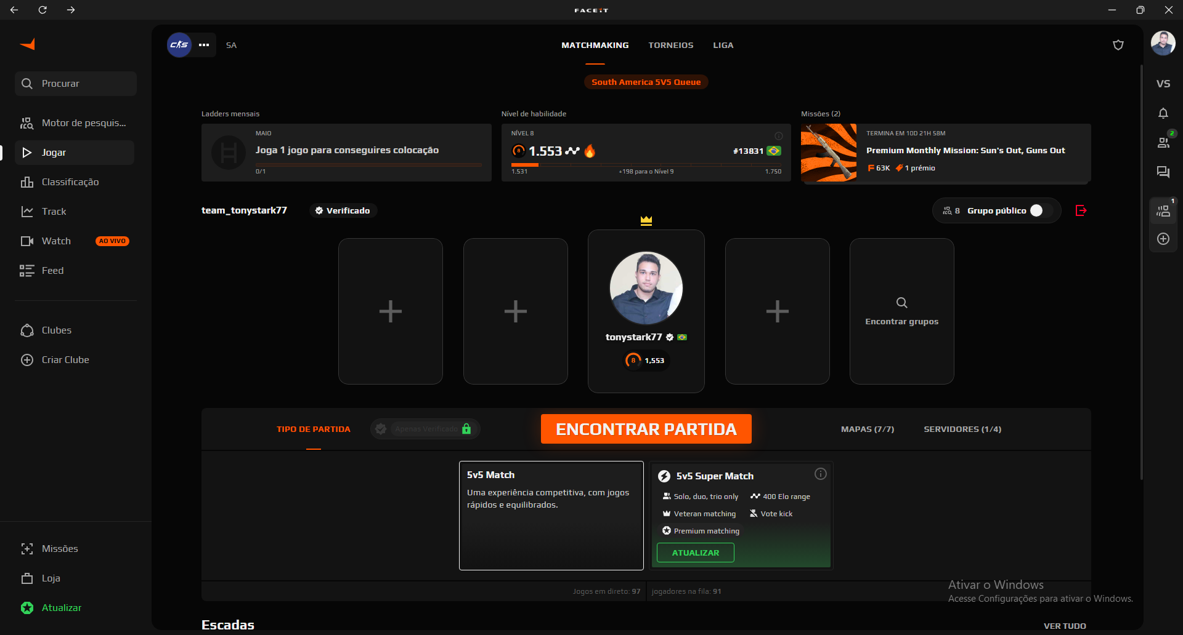Toggle the Apenas Verificado lock option
The image size is (1183, 635).
pyautogui.click(x=425, y=429)
